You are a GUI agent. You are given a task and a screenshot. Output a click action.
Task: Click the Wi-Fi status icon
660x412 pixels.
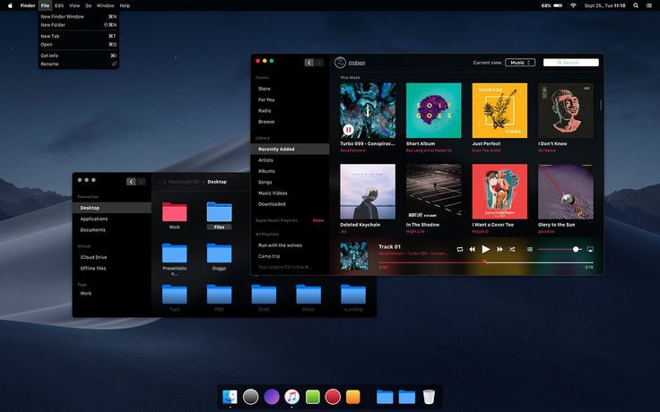(573, 5)
